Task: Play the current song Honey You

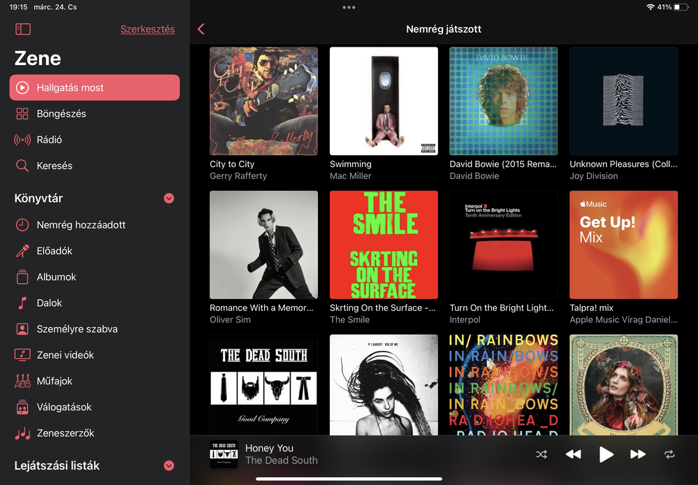Action: [x=605, y=454]
